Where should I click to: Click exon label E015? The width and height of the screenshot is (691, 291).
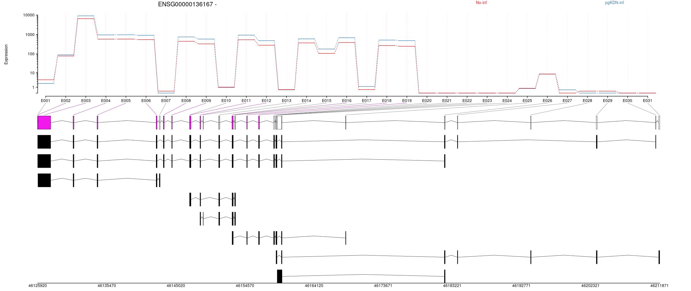pyautogui.click(x=326, y=101)
